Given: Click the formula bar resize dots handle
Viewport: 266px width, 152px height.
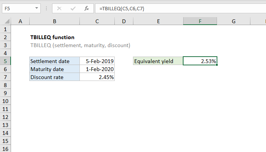Looking at the screenshot, I should [x=46, y=8].
